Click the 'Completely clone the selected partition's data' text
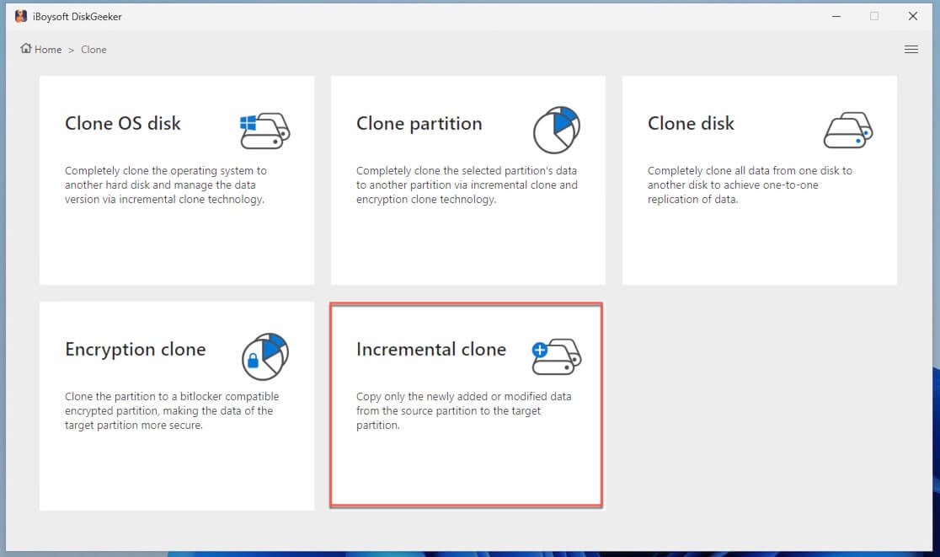 click(467, 185)
